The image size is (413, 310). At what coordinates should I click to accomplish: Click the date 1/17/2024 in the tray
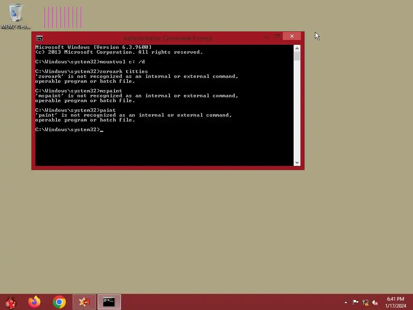396,306
